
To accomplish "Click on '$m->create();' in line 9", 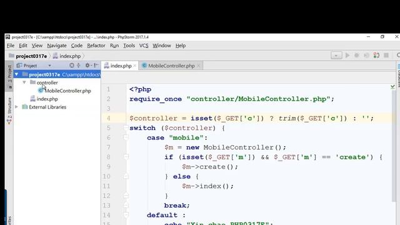I will click(210, 167).
